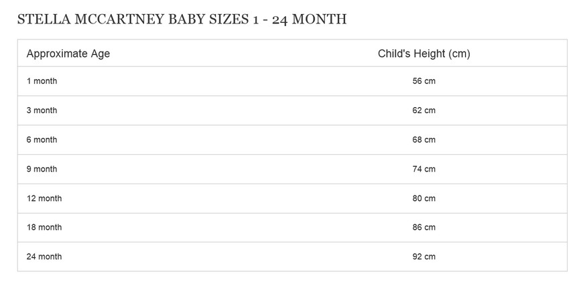Select the 56 cm height value

[424, 81]
